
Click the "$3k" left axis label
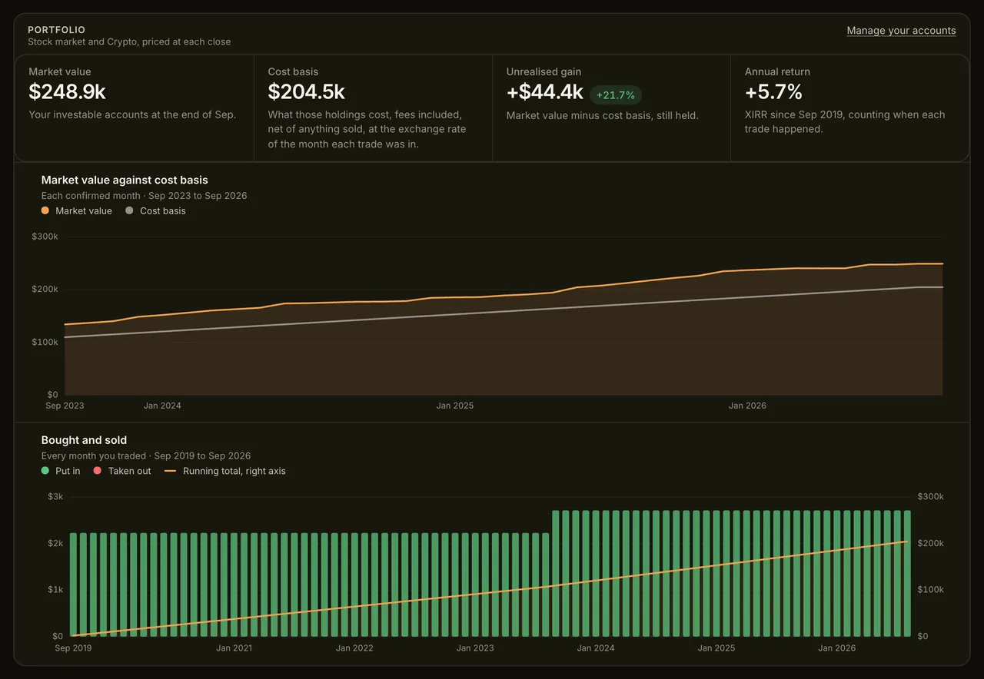[x=55, y=497]
